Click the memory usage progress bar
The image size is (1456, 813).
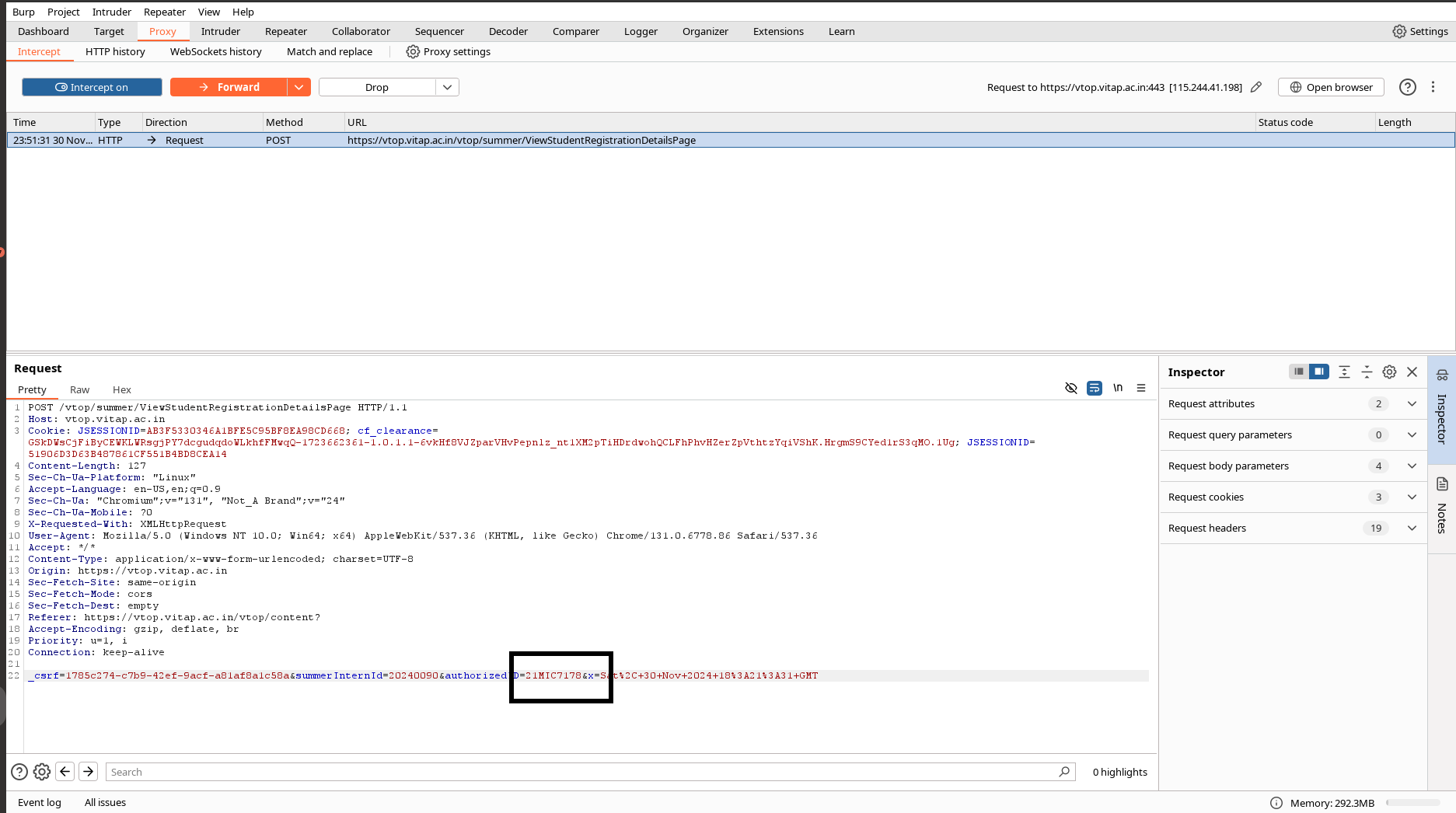pyautogui.click(x=1412, y=803)
